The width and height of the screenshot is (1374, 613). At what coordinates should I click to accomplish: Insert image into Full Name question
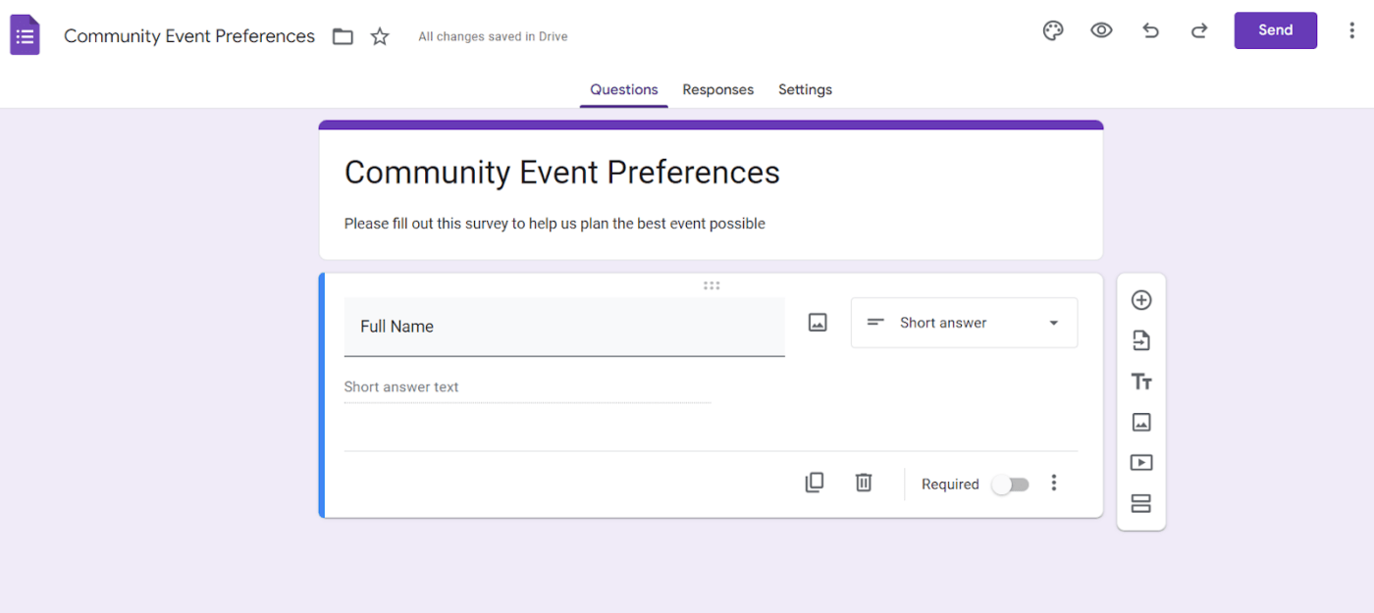click(818, 323)
